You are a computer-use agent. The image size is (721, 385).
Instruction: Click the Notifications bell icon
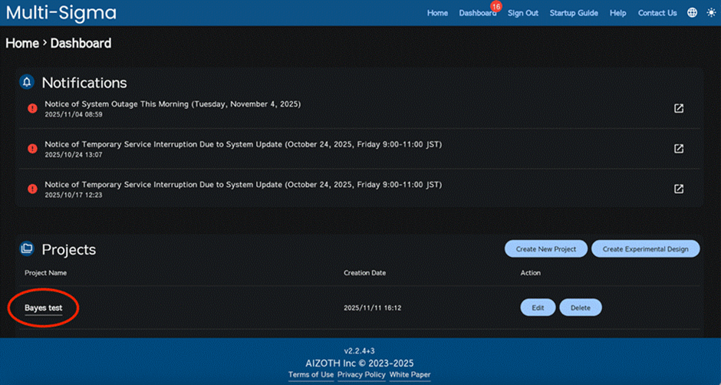click(27, 82)
